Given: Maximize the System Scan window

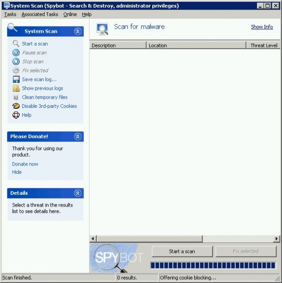Looking at the screenshot, I should point(267,6).
